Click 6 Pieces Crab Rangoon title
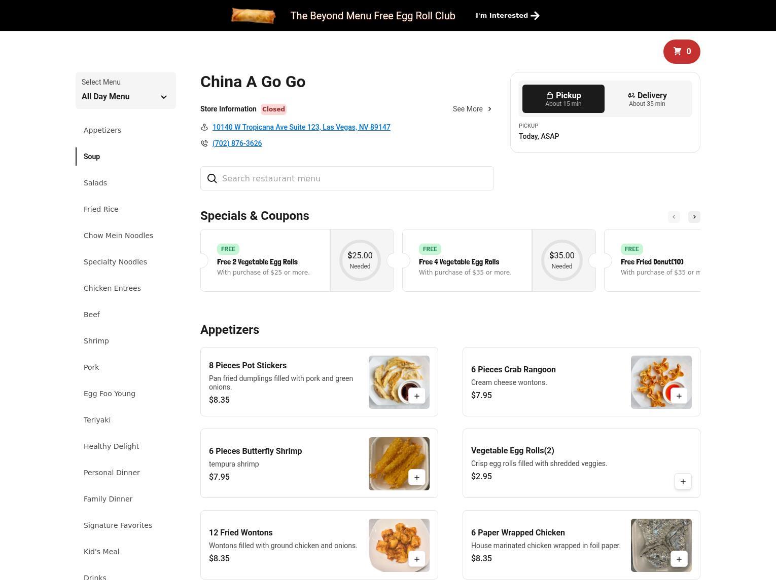Viewport: 776px width, 580px height. (513, 370)
